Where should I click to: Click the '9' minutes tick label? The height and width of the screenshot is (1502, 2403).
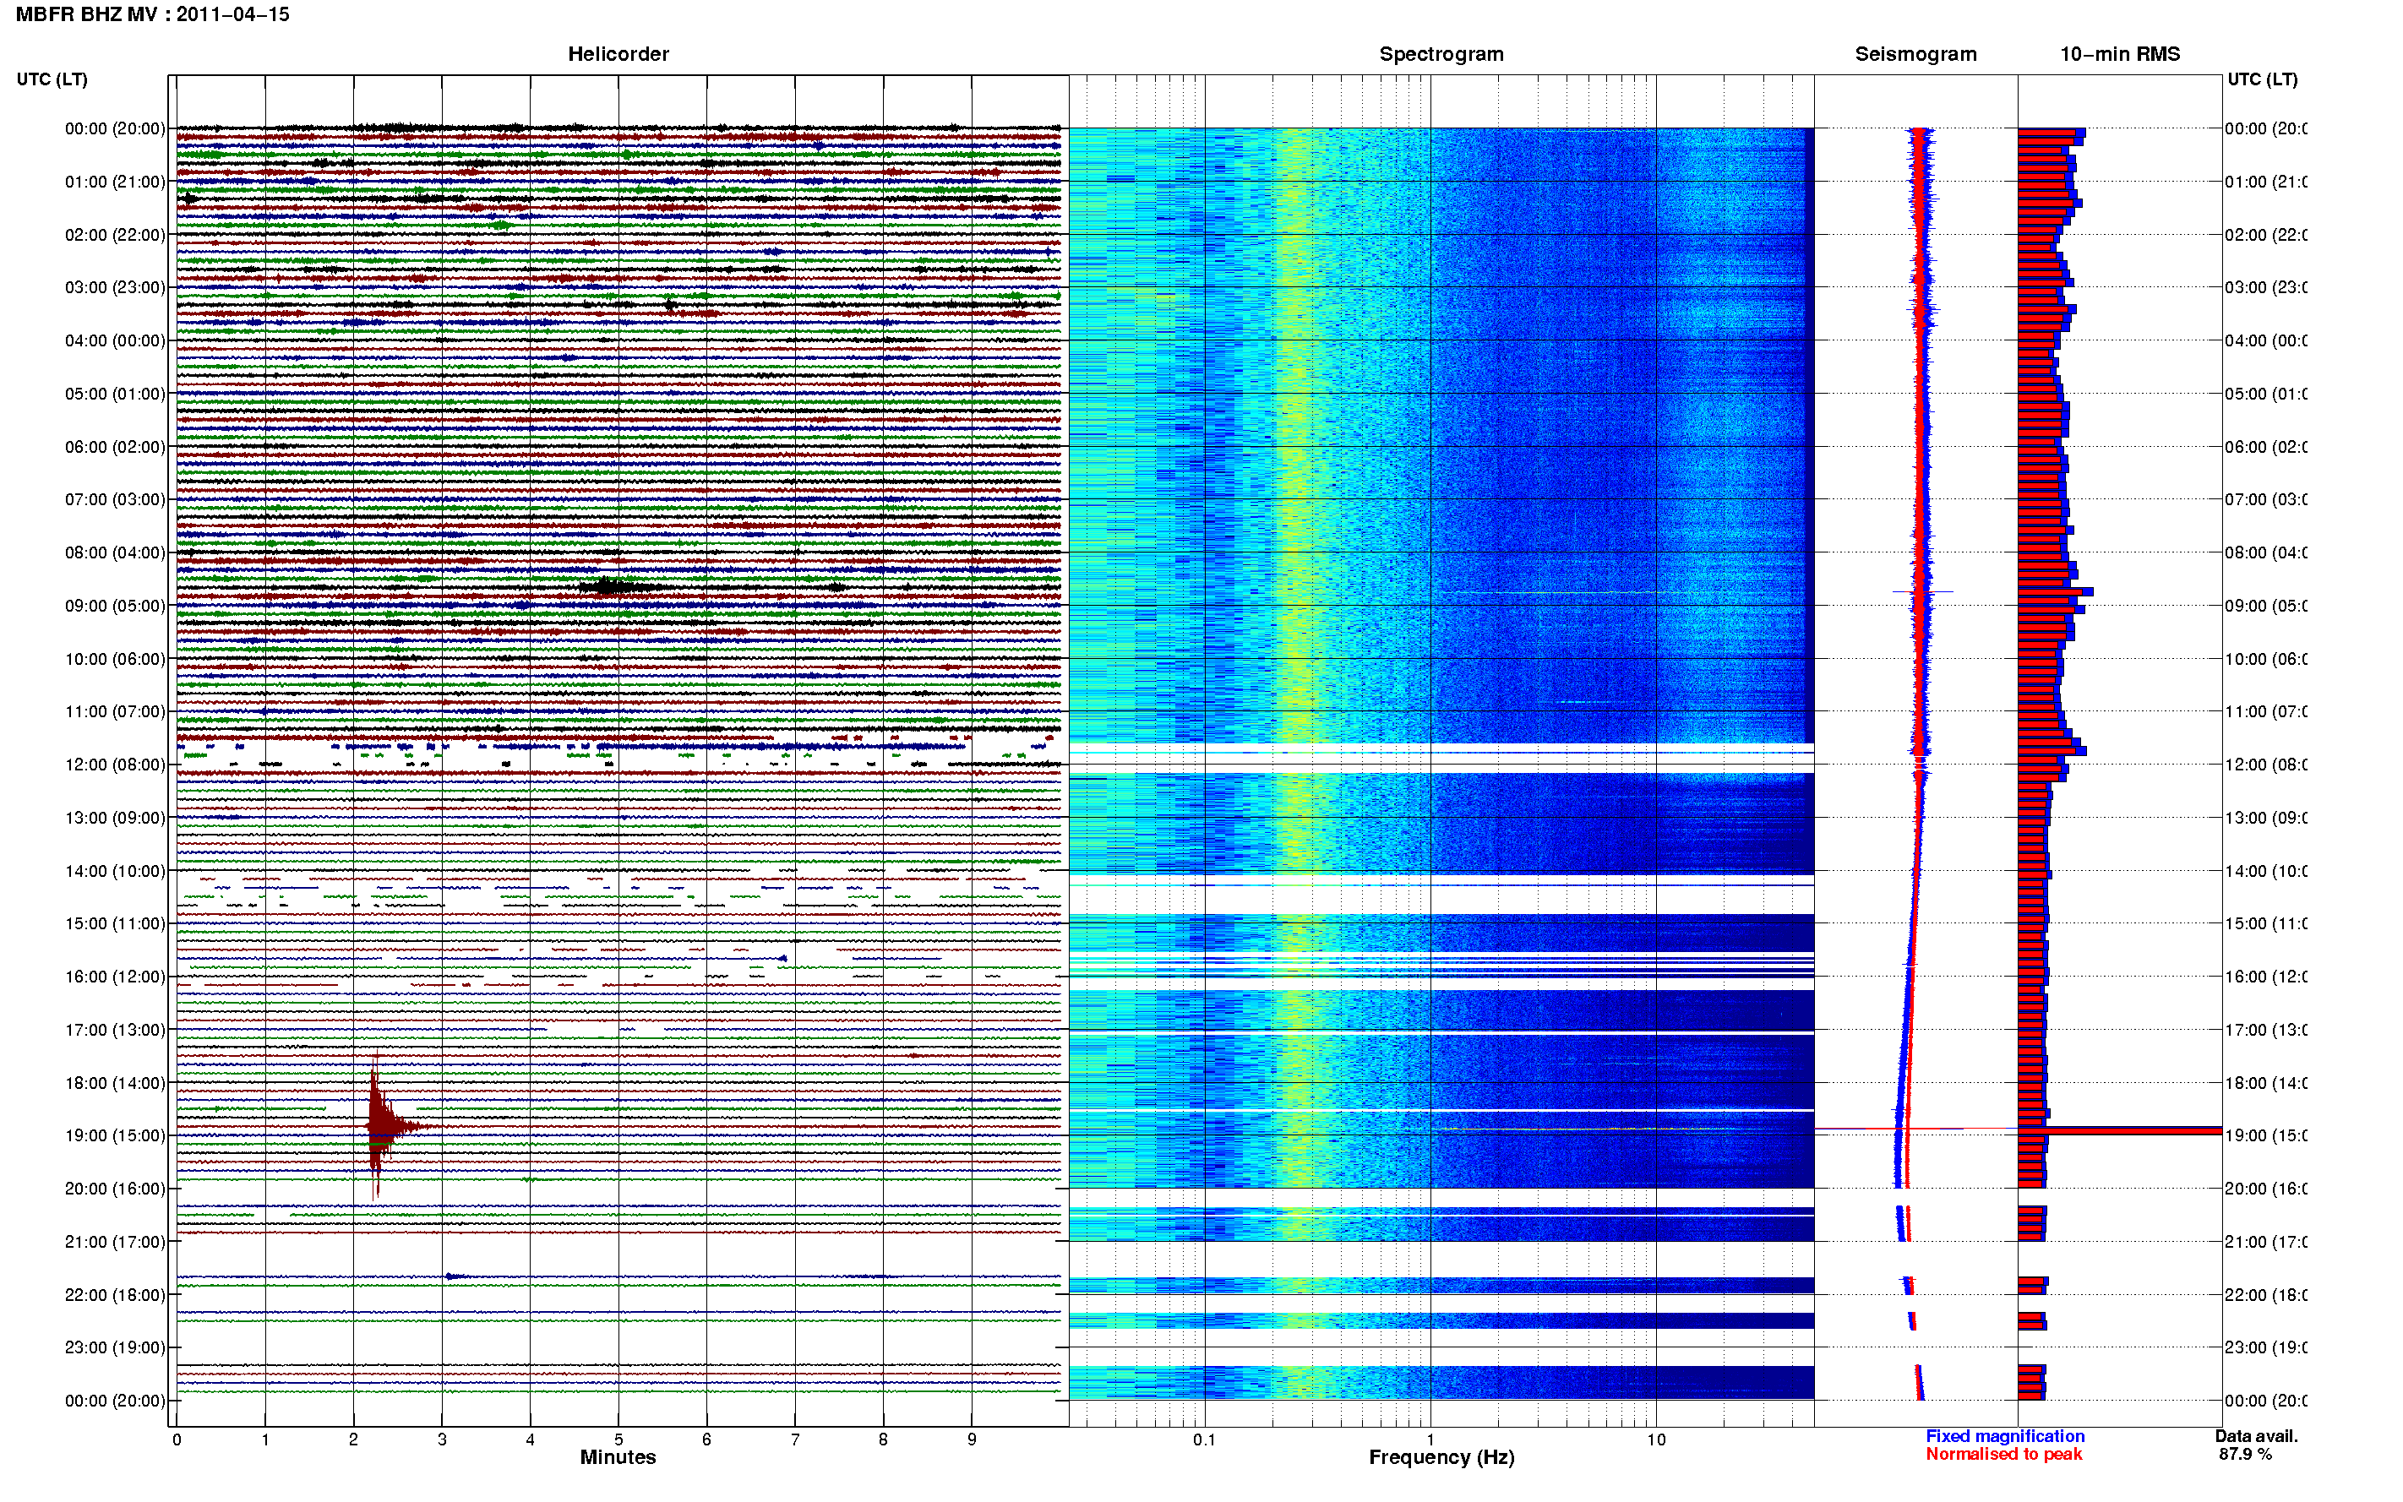[x=972, y=1439]
